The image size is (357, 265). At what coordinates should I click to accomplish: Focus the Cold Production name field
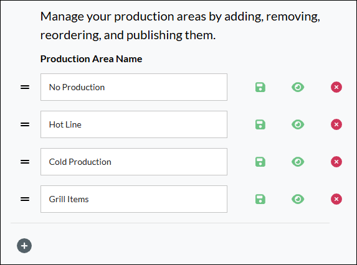[x=134, y=162]
